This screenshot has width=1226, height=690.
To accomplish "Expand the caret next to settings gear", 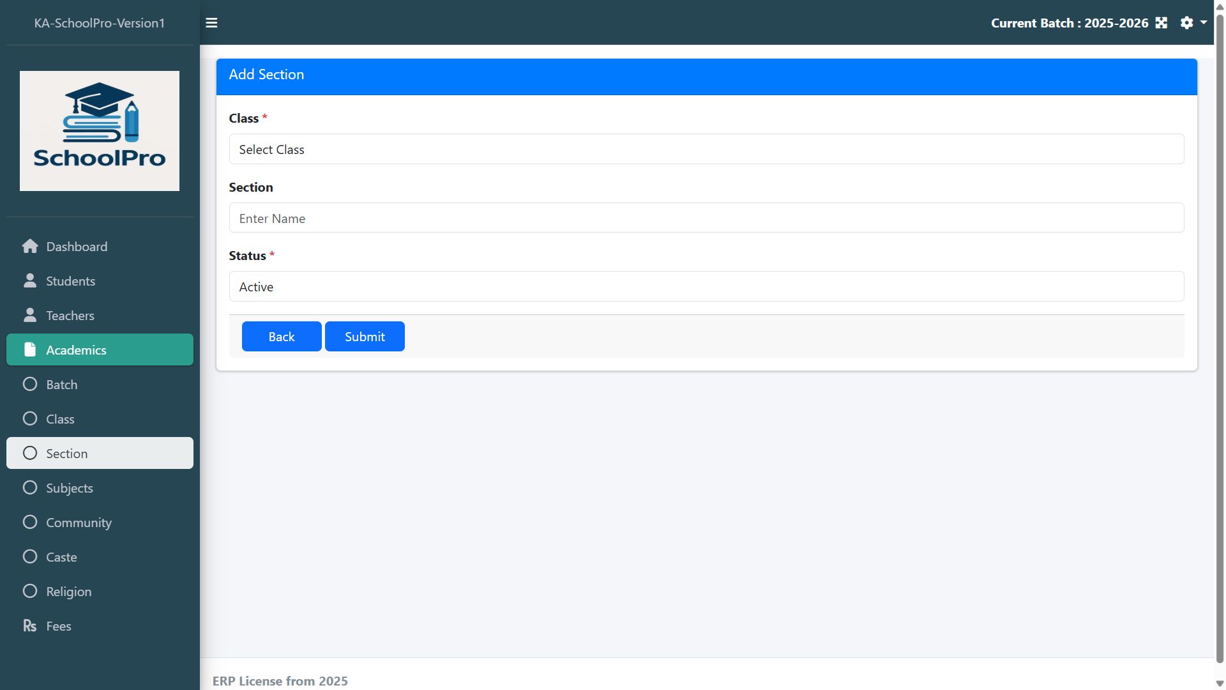I will 1204,22.
